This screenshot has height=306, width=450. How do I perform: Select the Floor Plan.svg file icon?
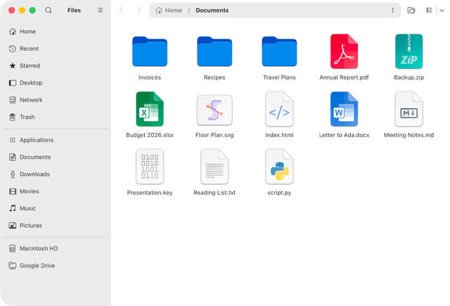[214, 110]
